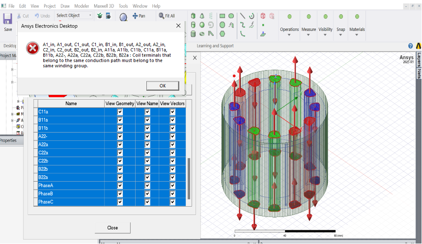Viewport: 422px width, 244px height.
Task: Toggle View Name checkbox for PhaseB
Action: 147,194
